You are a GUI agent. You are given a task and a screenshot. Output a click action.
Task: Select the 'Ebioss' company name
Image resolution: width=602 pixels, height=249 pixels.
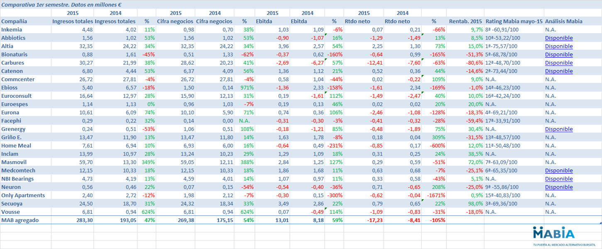[x=10, y=87]
